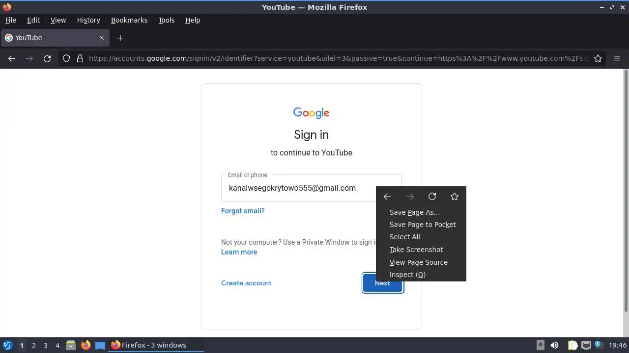The width and height of the screenshot is (629, 353).
Task: Open the Bookmarks menu
Action: (x=129, y=20)
